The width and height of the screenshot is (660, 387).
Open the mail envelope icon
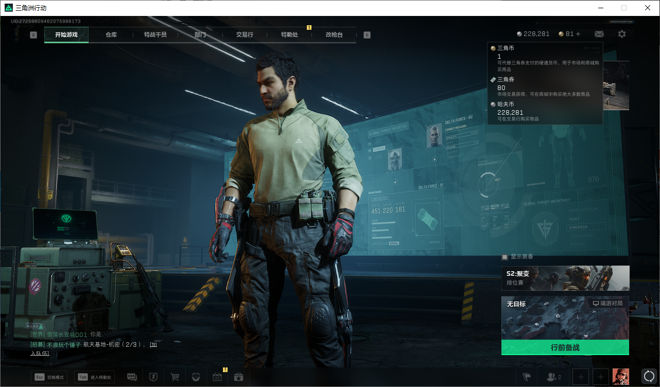599,34
